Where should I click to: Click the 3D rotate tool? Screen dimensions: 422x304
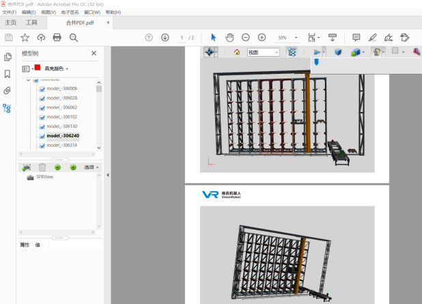click(209, 52)
